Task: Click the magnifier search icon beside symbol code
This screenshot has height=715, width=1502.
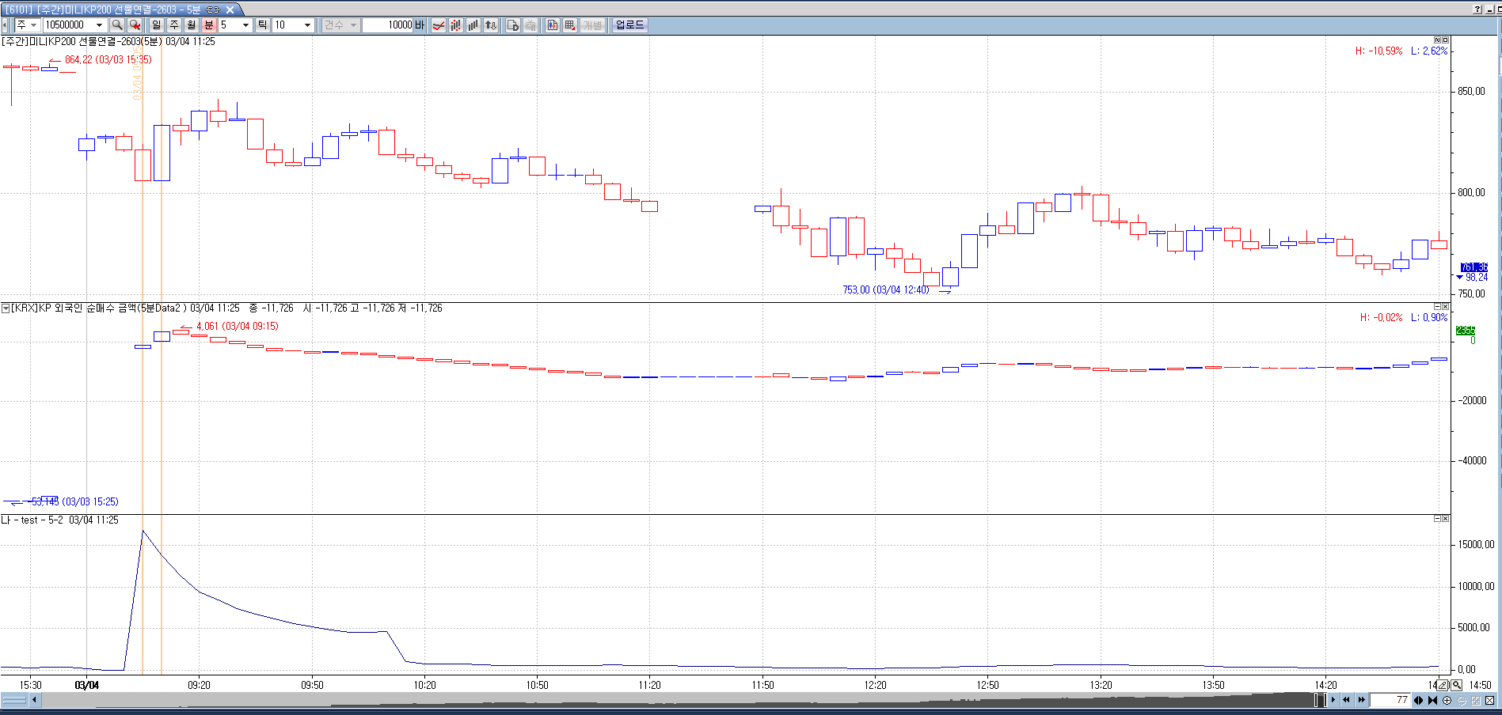Action: pos(117,25)
